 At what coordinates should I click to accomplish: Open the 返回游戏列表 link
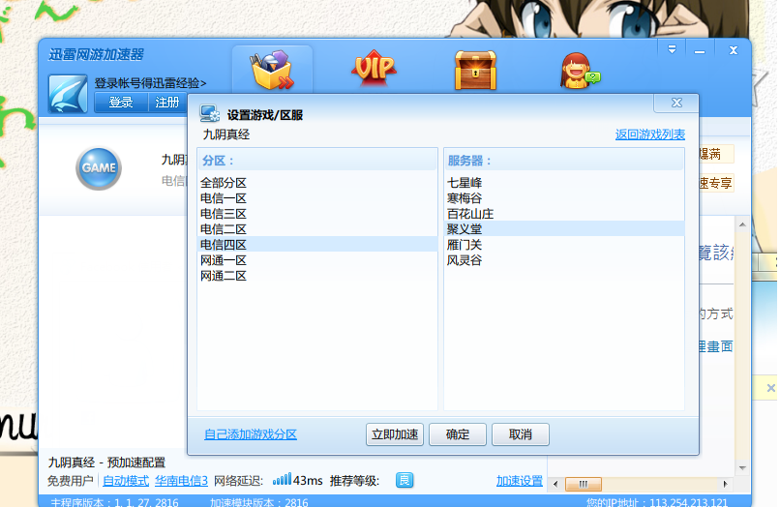tap(649, 134)
